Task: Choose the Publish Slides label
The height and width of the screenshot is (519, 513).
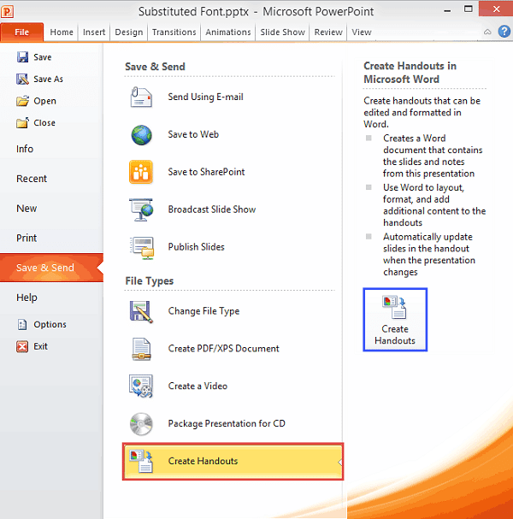Action: [x=196, y=247]
